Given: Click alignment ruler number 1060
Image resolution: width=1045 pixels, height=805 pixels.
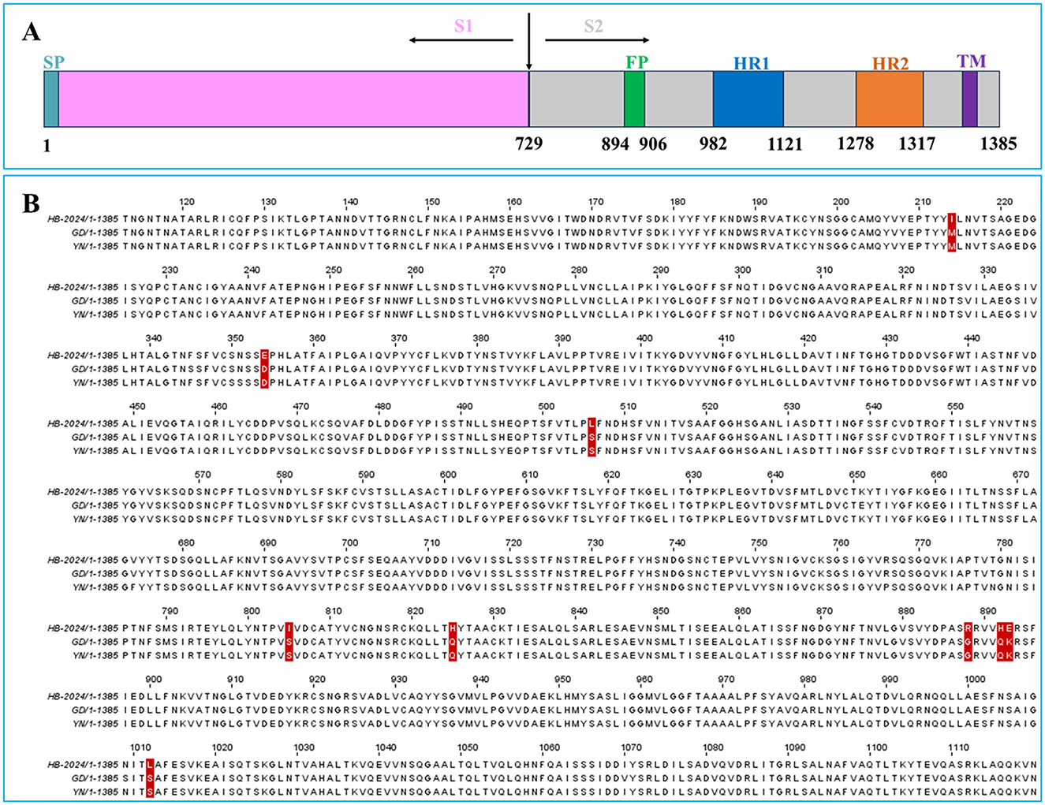Looking at the screenshot, I should [x=550, y=747].
